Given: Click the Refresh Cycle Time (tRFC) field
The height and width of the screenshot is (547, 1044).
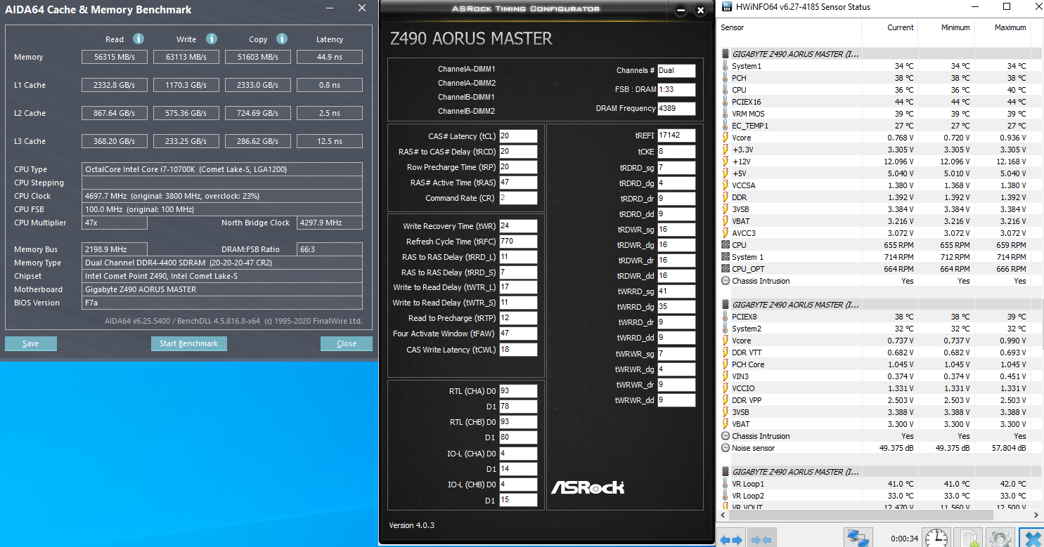Looking at the screenshot, I should coord(518,242).
